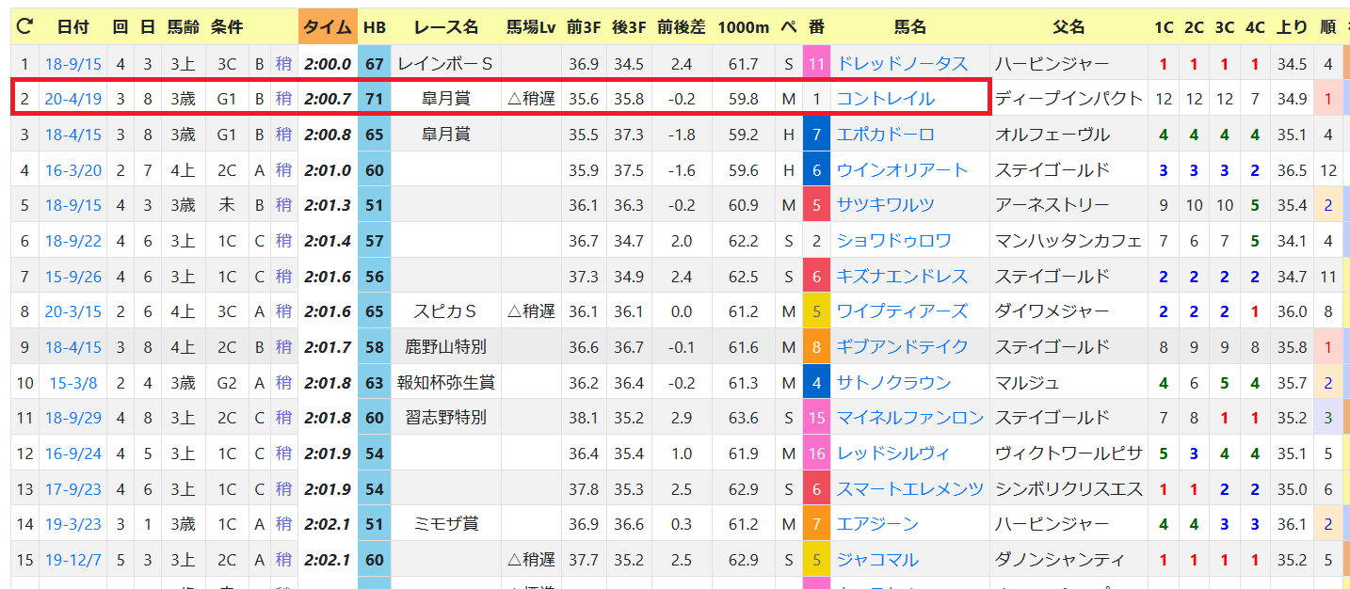Select sire name シンボリクリスエス cell
1350x589 pixels.
coord(1069,489)
